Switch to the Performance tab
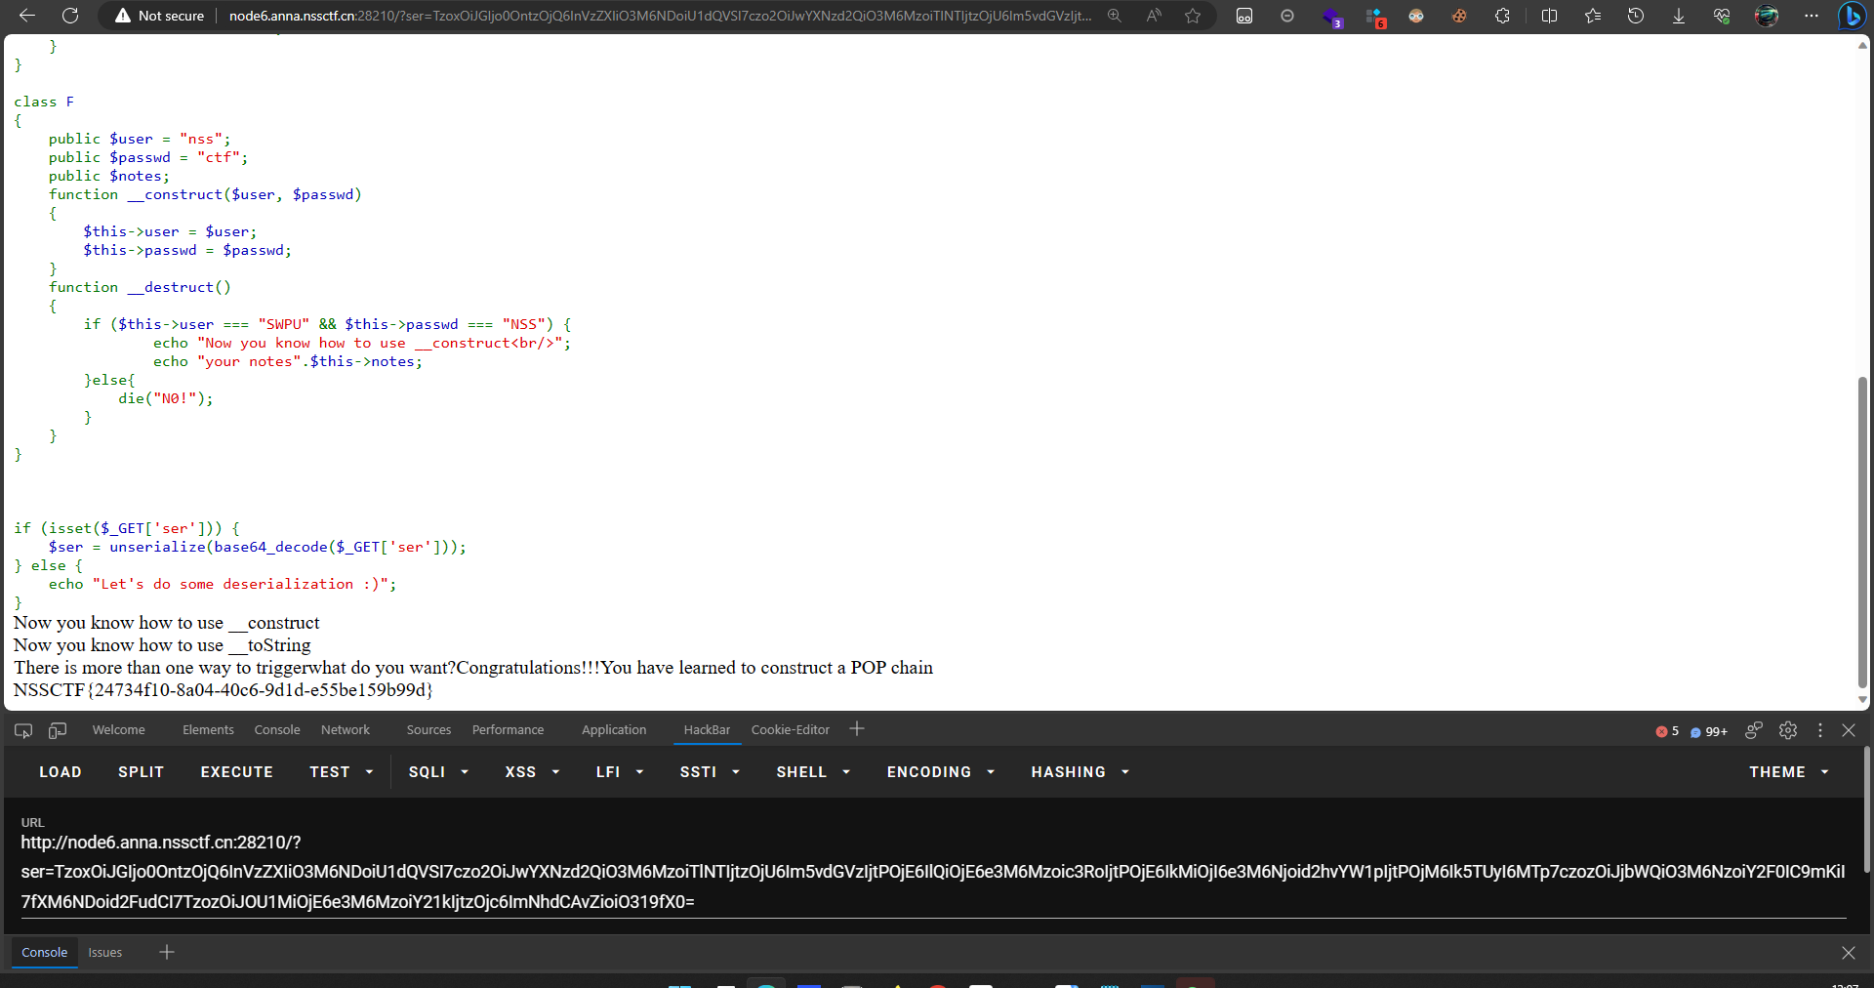The width and height of the screenshot is (1874, 988). tap(508, 730)
